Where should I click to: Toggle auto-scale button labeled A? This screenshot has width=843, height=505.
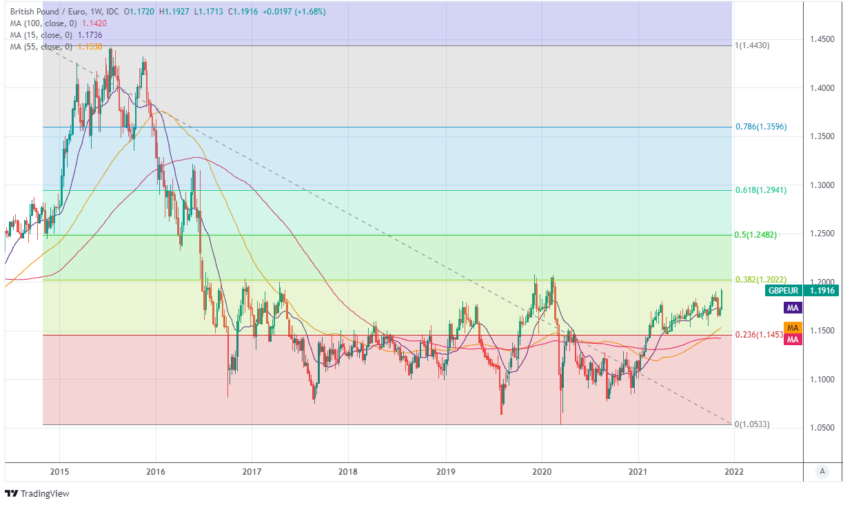click(821, 471)
